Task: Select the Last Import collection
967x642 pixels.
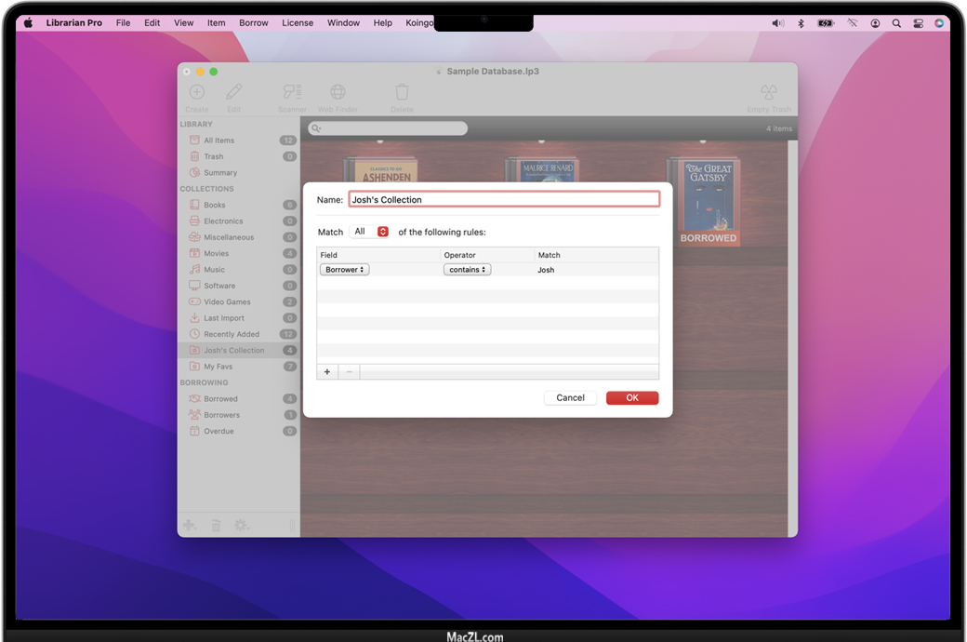Action: pos(238,317)
